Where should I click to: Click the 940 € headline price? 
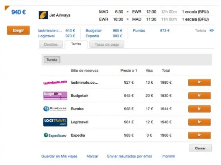coord(18,12)
